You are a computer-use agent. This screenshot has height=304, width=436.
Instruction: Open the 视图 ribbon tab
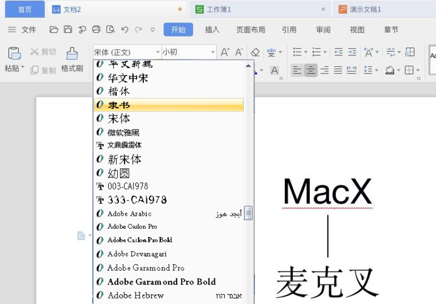click(357, 30)
